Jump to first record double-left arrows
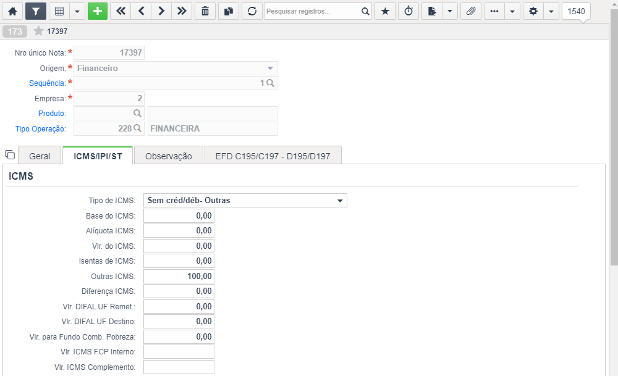The width and height of the screenshot is (618, 376). (121, 11)
